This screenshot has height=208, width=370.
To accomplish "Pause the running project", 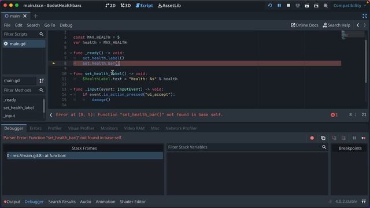I will [x=279, y=5].
